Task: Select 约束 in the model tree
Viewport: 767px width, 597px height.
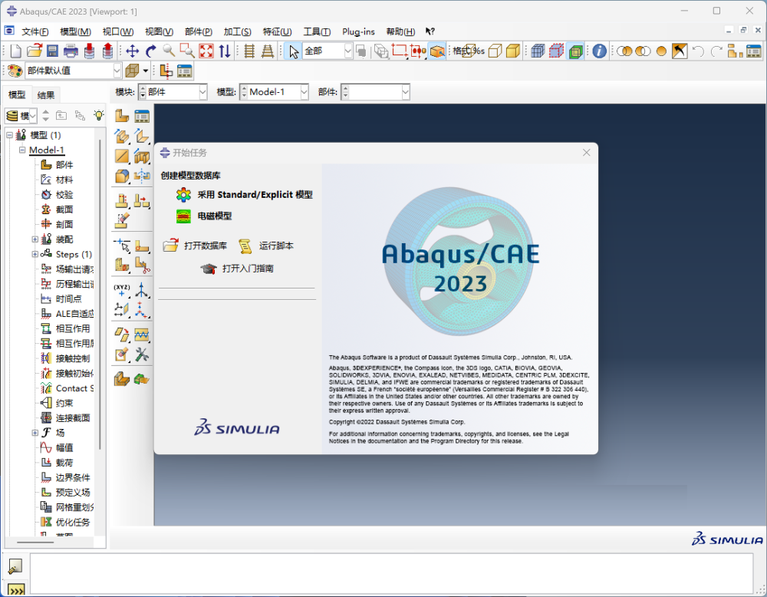Action: 64,403
